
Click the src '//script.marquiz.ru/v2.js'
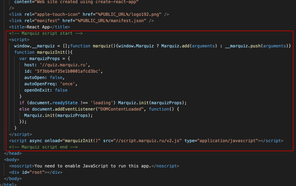click(147, 141)
